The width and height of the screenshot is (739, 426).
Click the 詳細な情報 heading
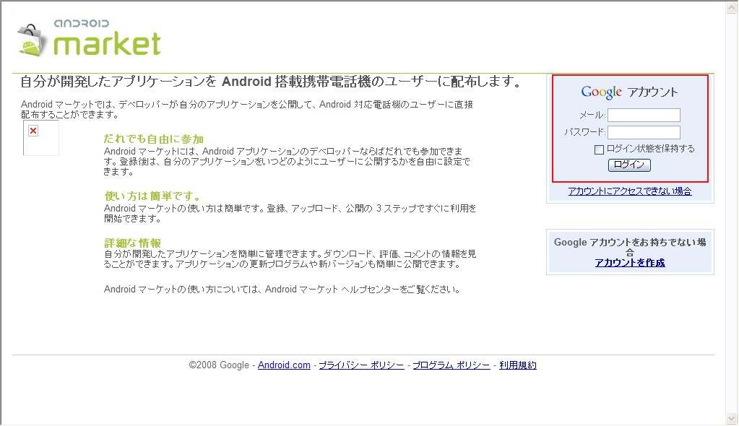132,243
